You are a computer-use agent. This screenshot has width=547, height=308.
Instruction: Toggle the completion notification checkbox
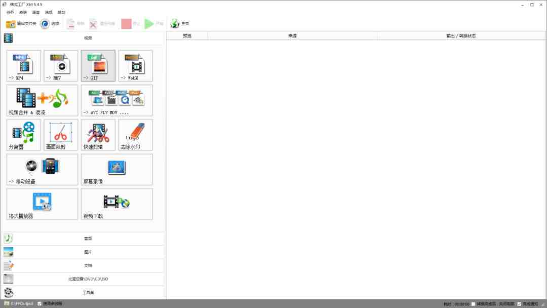click(x=519, y=304)
